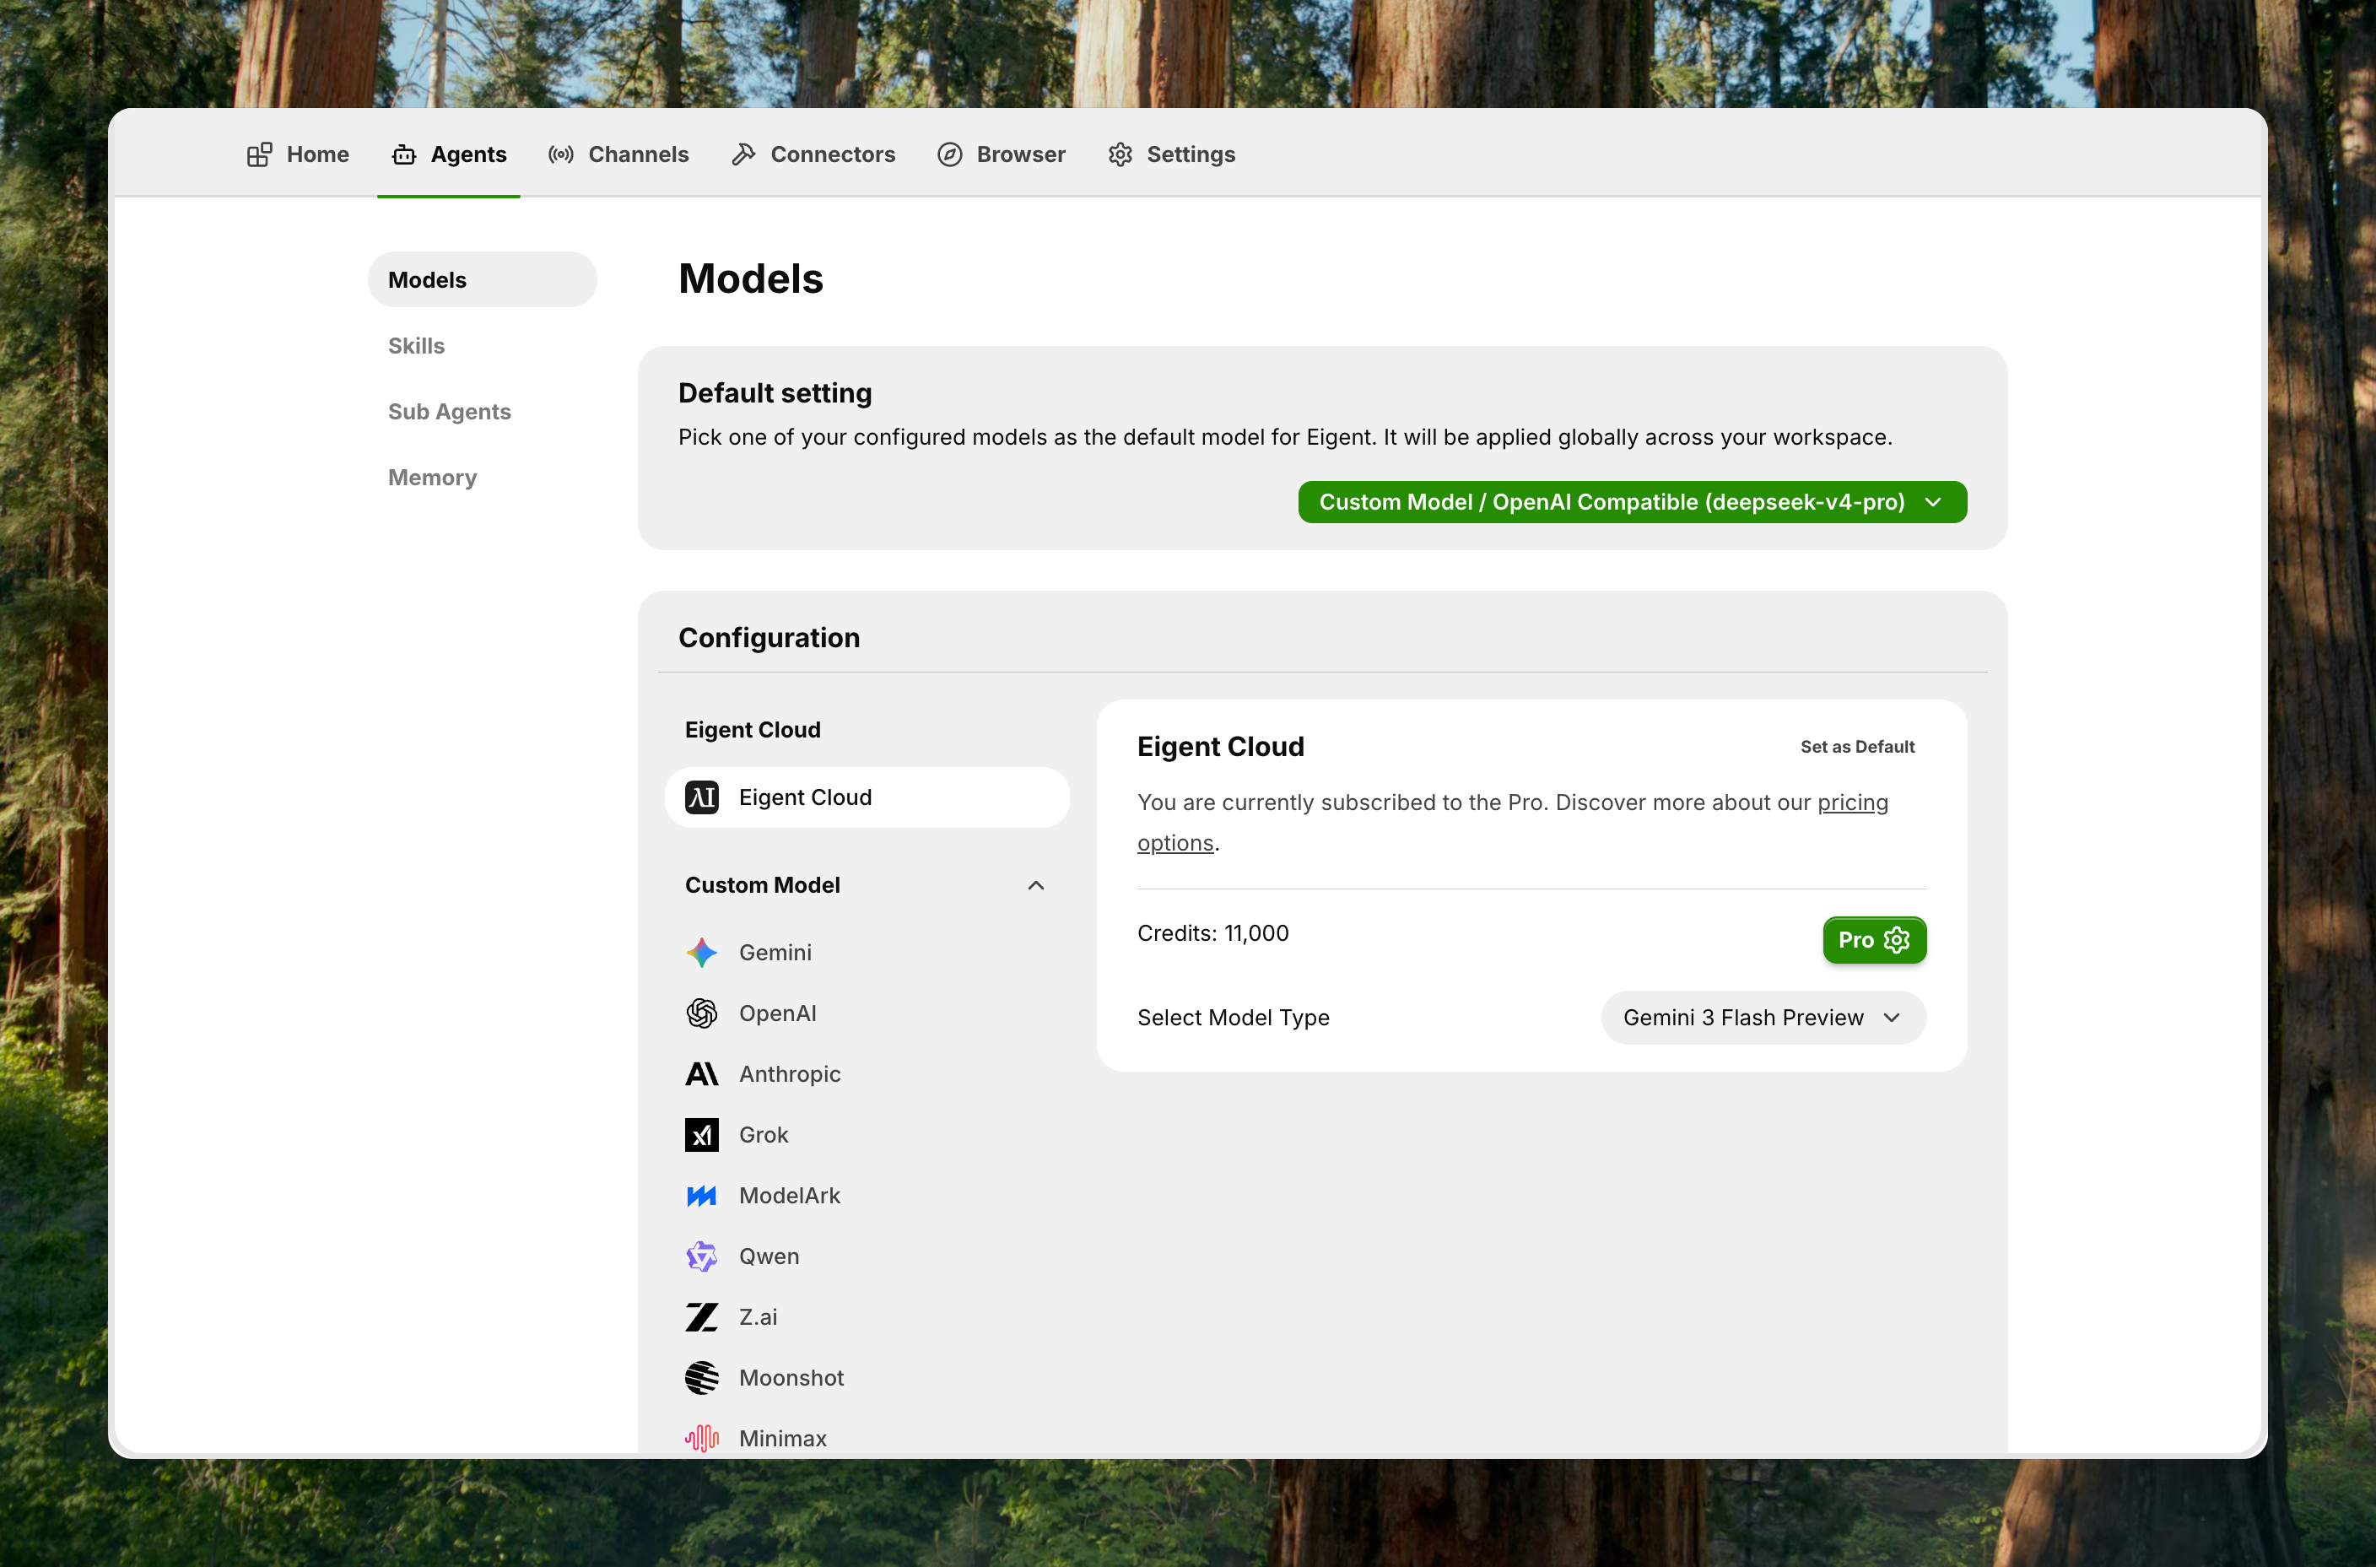Select OpenAI custom model
The image size is (2376, 1567).
click(867, 1013)
